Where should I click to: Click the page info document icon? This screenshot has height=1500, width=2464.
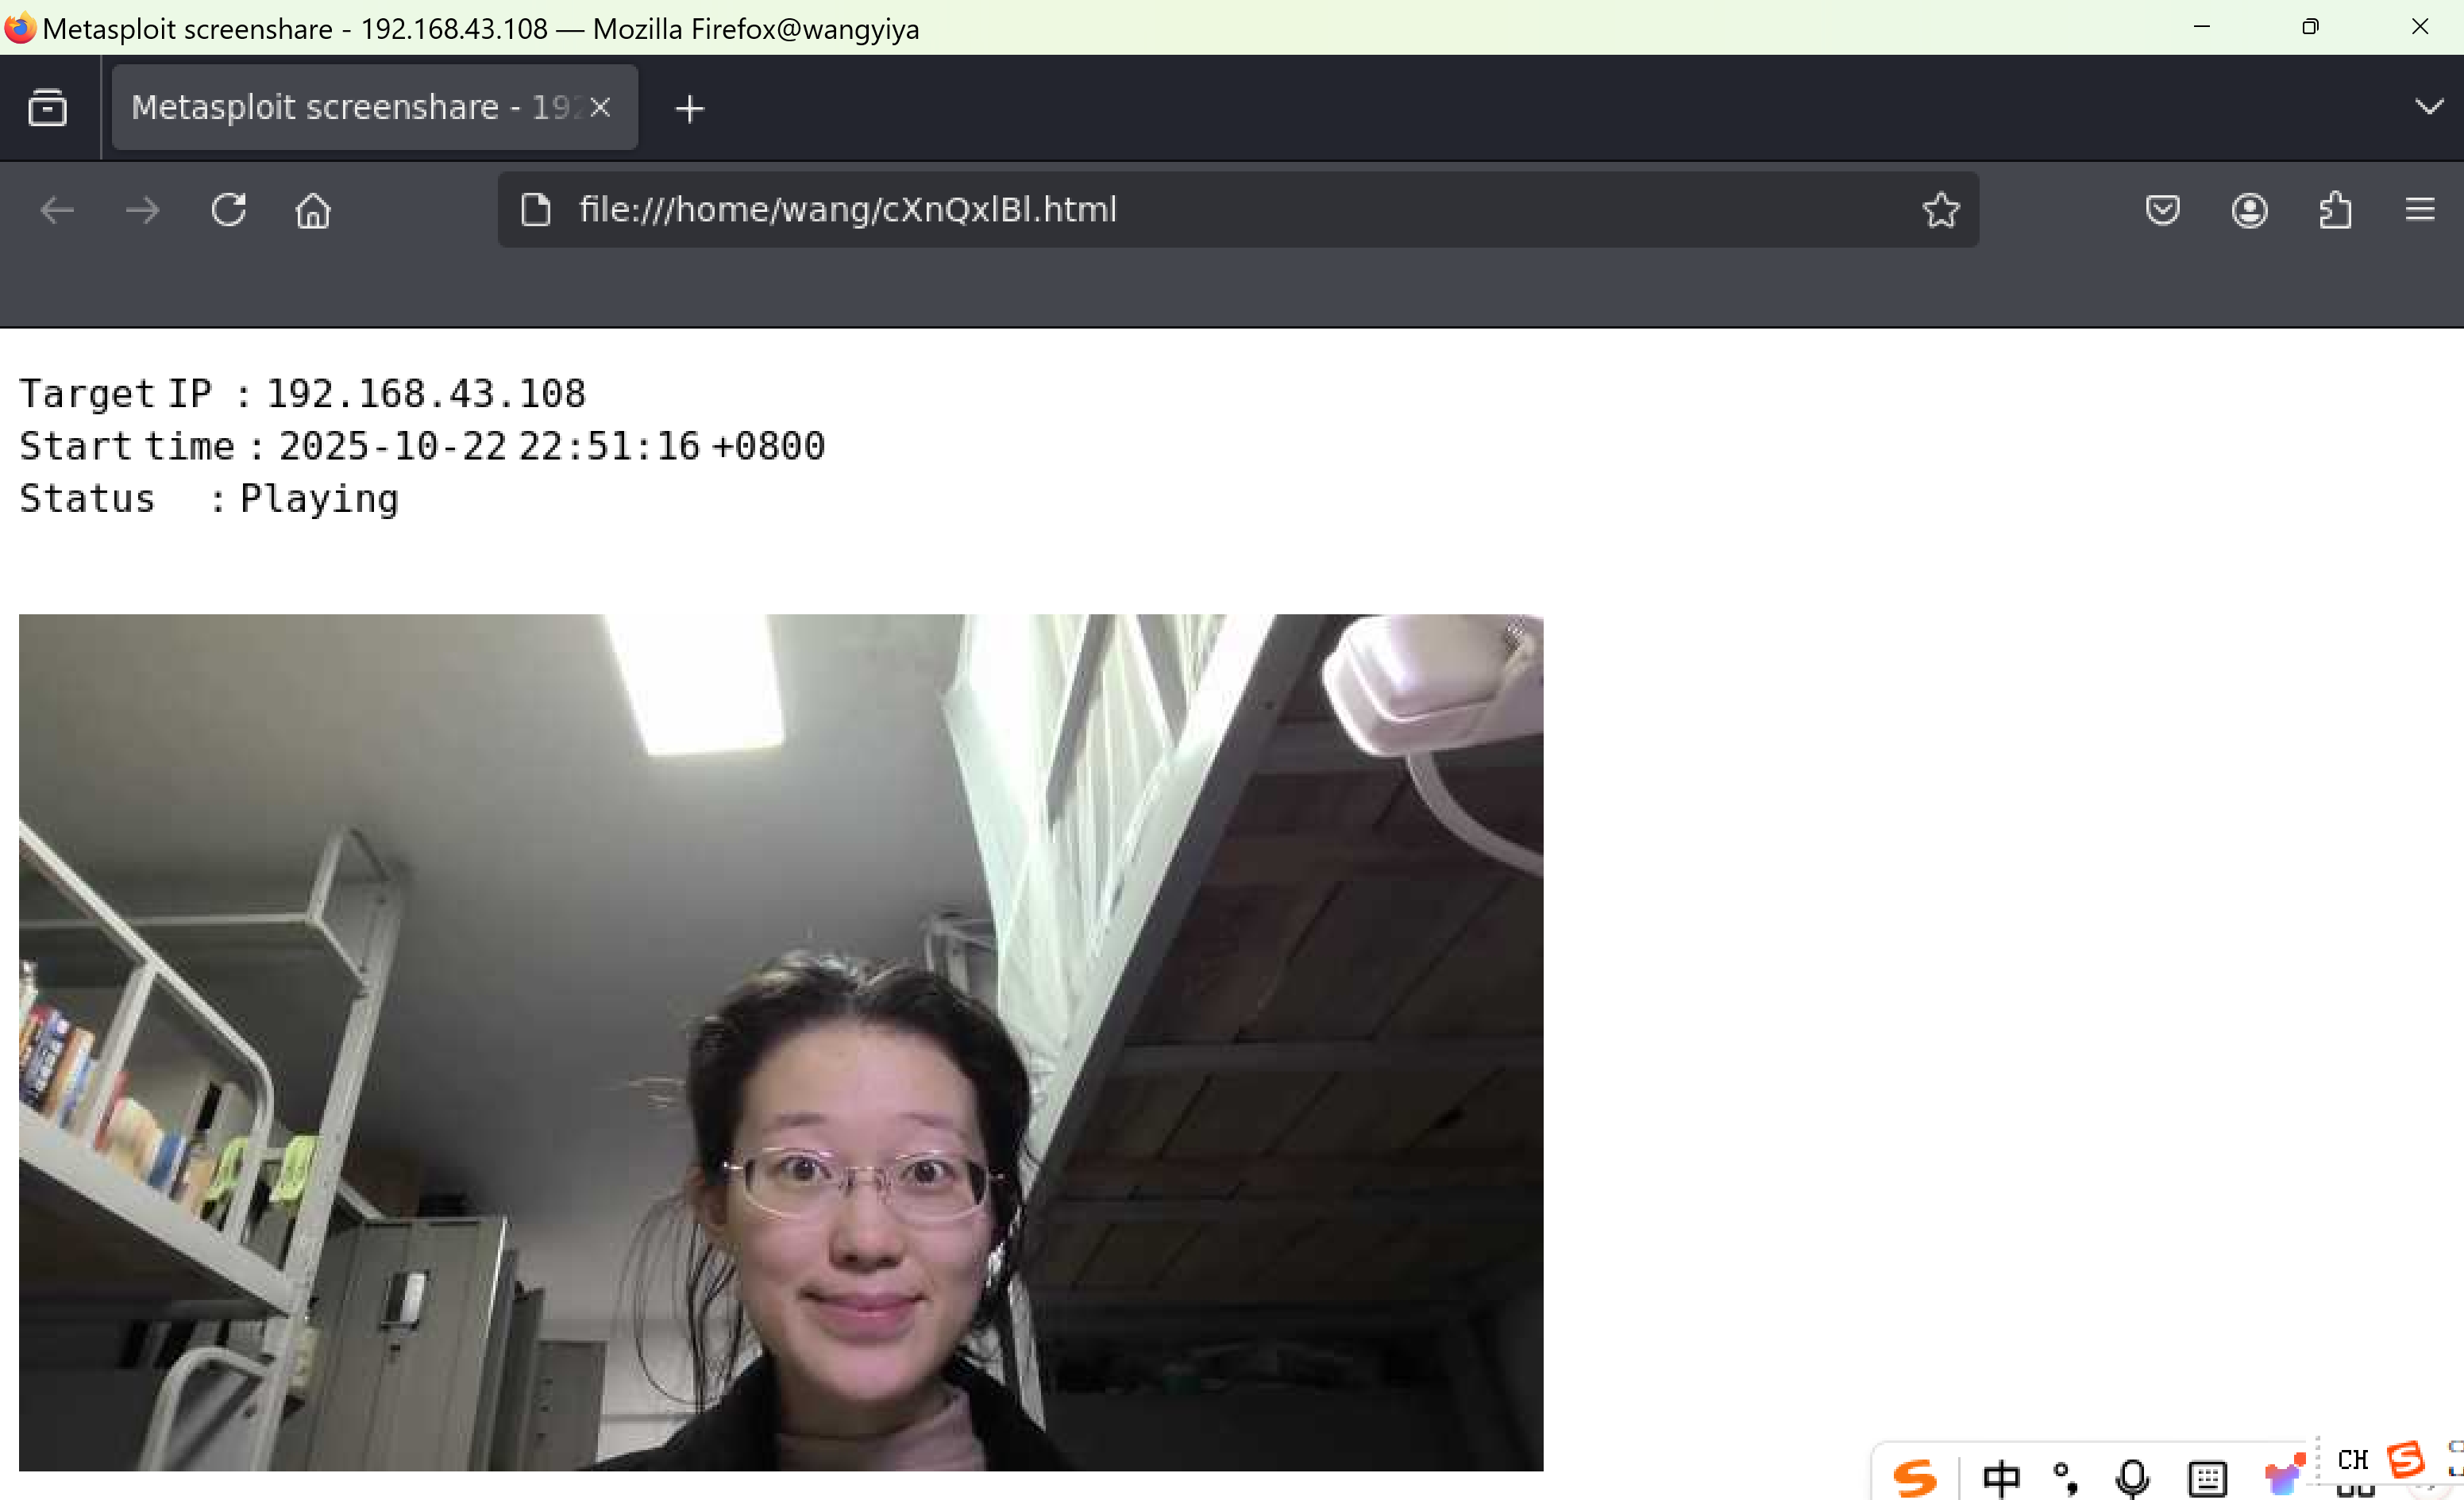536,210
